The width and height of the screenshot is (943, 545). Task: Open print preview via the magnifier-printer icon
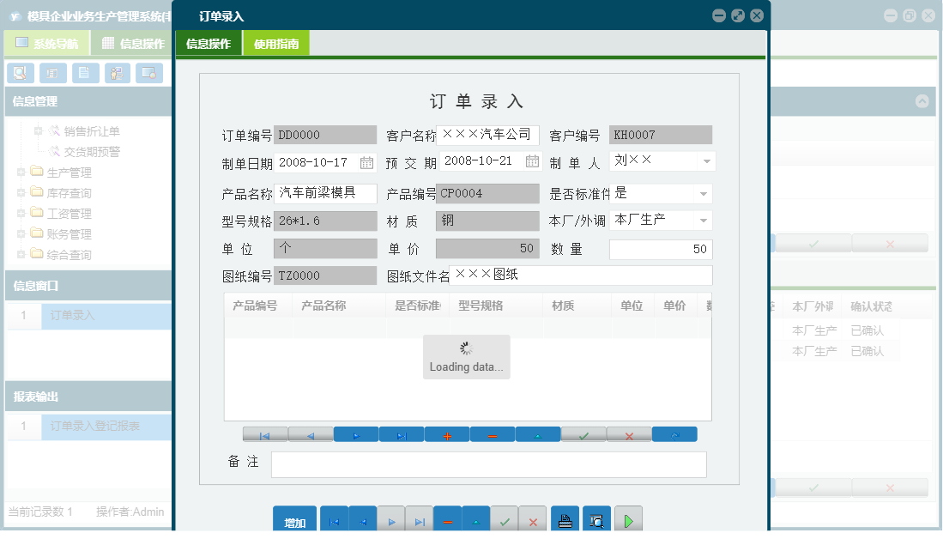pos(595,518)
